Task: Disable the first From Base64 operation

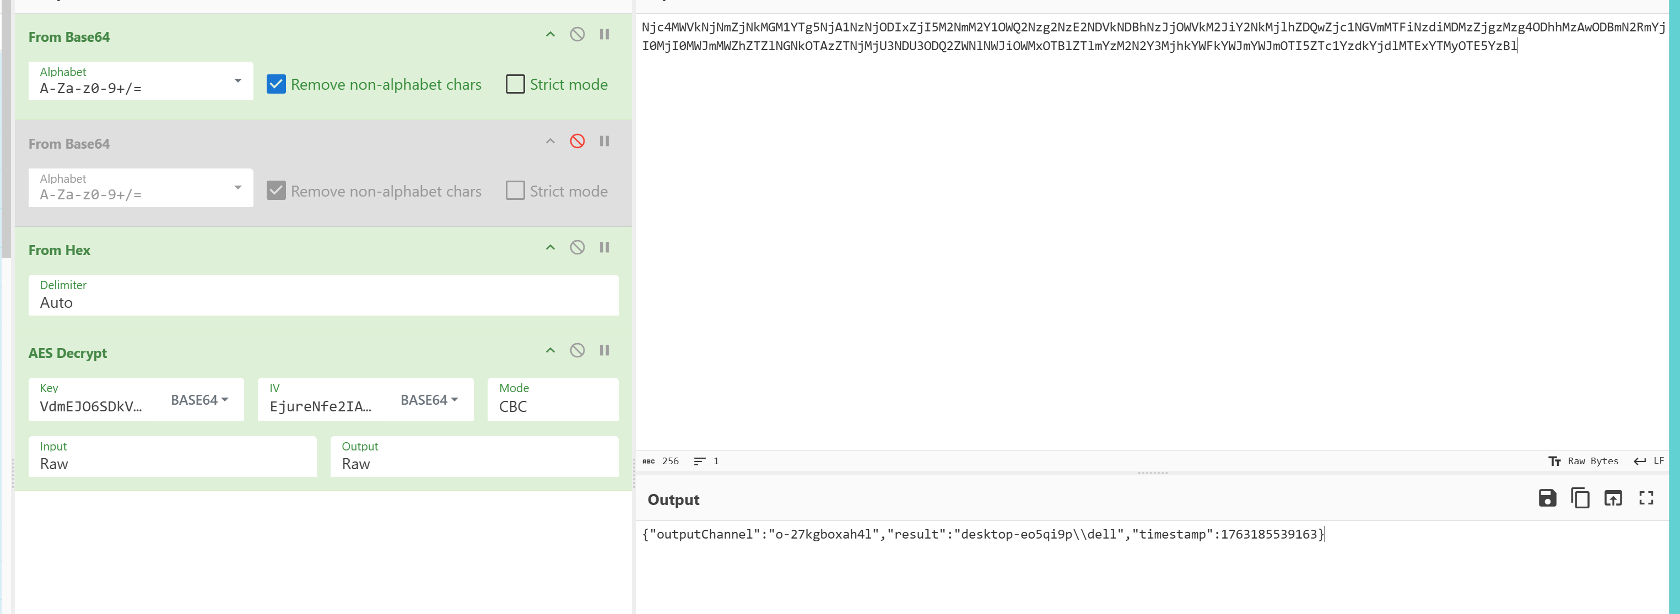Action: coord(577,35)
